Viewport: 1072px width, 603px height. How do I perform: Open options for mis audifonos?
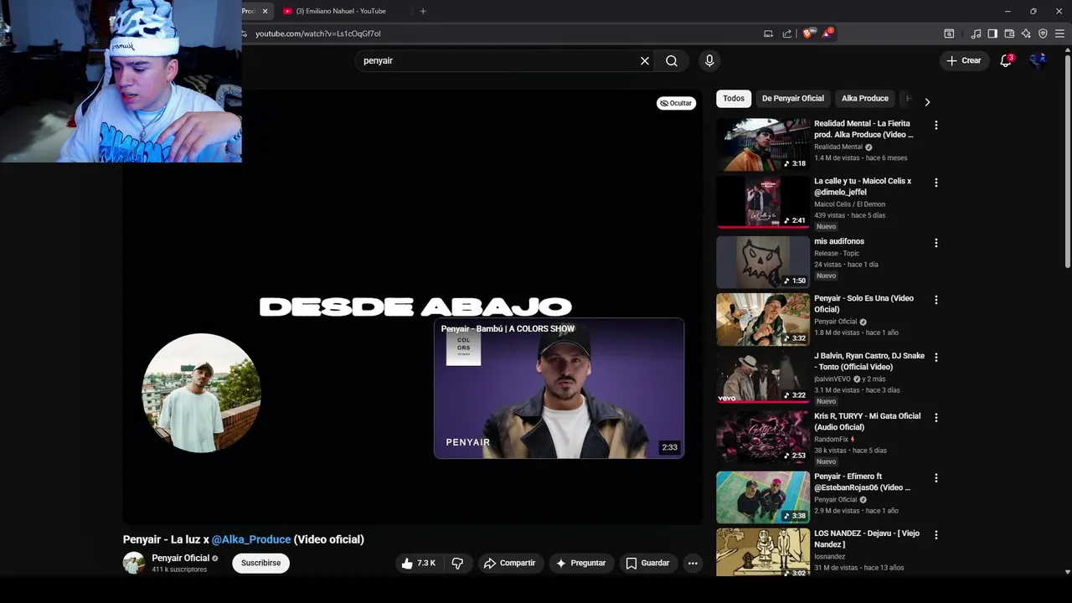click(936, 243)
